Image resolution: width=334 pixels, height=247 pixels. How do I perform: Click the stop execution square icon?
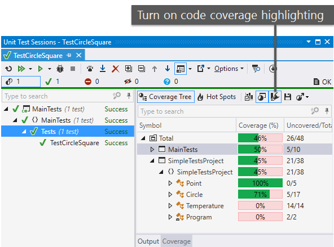click(x=73, y=69)
